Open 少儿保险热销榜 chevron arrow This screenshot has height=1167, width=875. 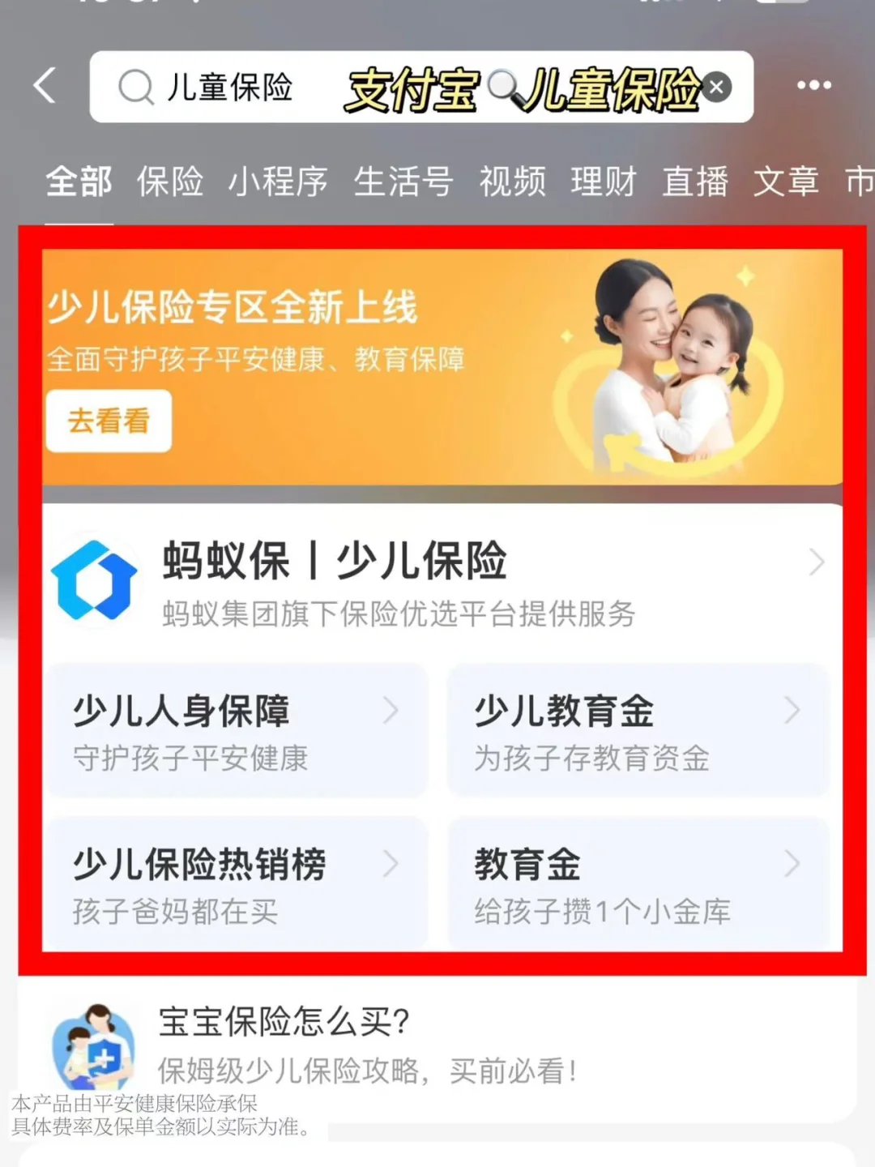(x=391, y=864)
